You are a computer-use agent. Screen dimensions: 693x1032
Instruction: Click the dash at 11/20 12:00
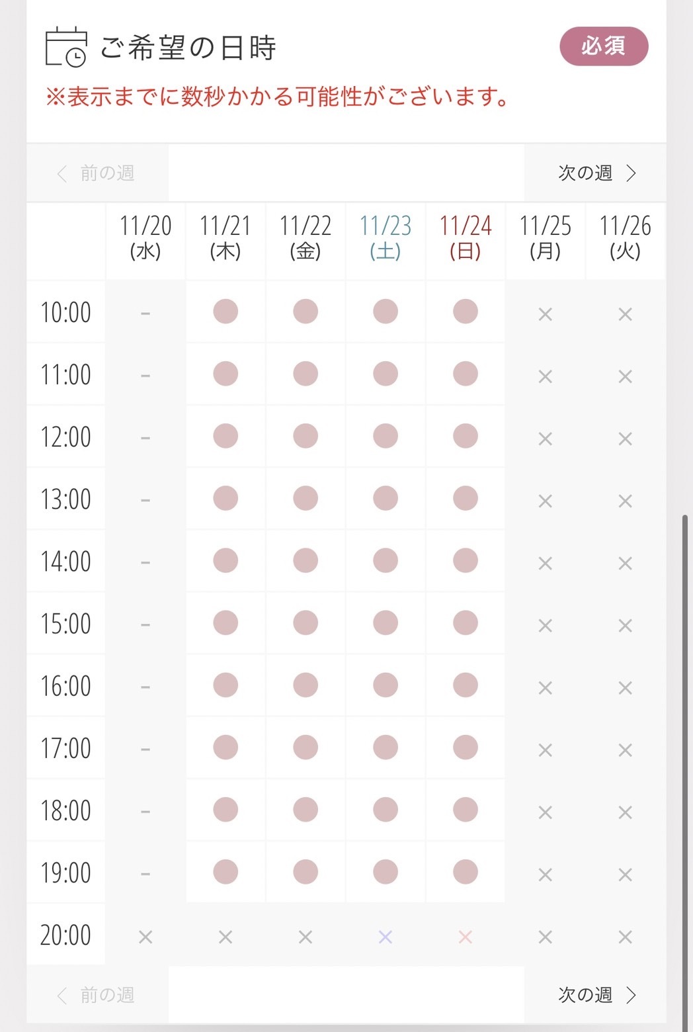pos(145,438)
